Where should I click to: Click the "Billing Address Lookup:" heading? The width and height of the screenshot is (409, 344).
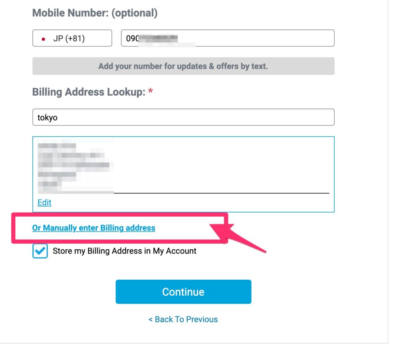pyautogui.click(x=88, y=92)
